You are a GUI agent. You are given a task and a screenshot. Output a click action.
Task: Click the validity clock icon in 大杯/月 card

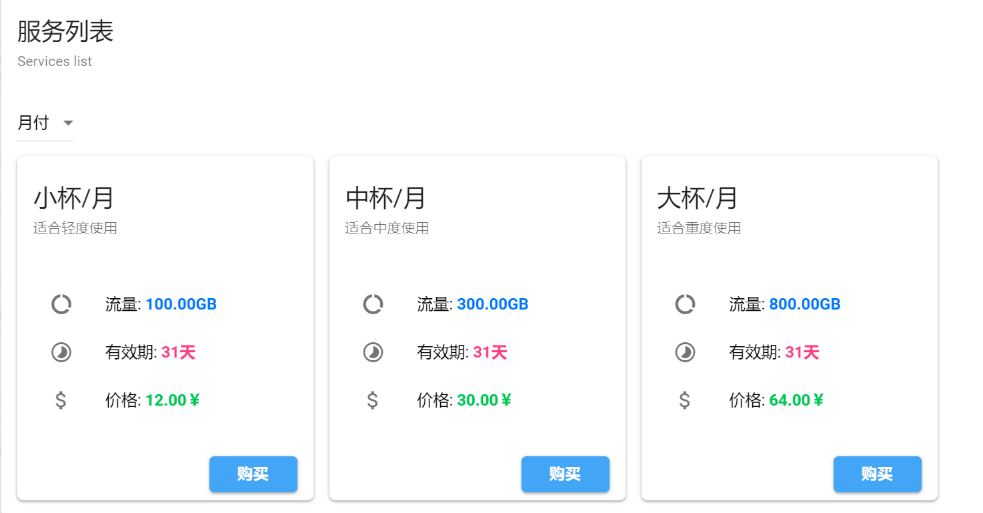[x=685, y=352]
